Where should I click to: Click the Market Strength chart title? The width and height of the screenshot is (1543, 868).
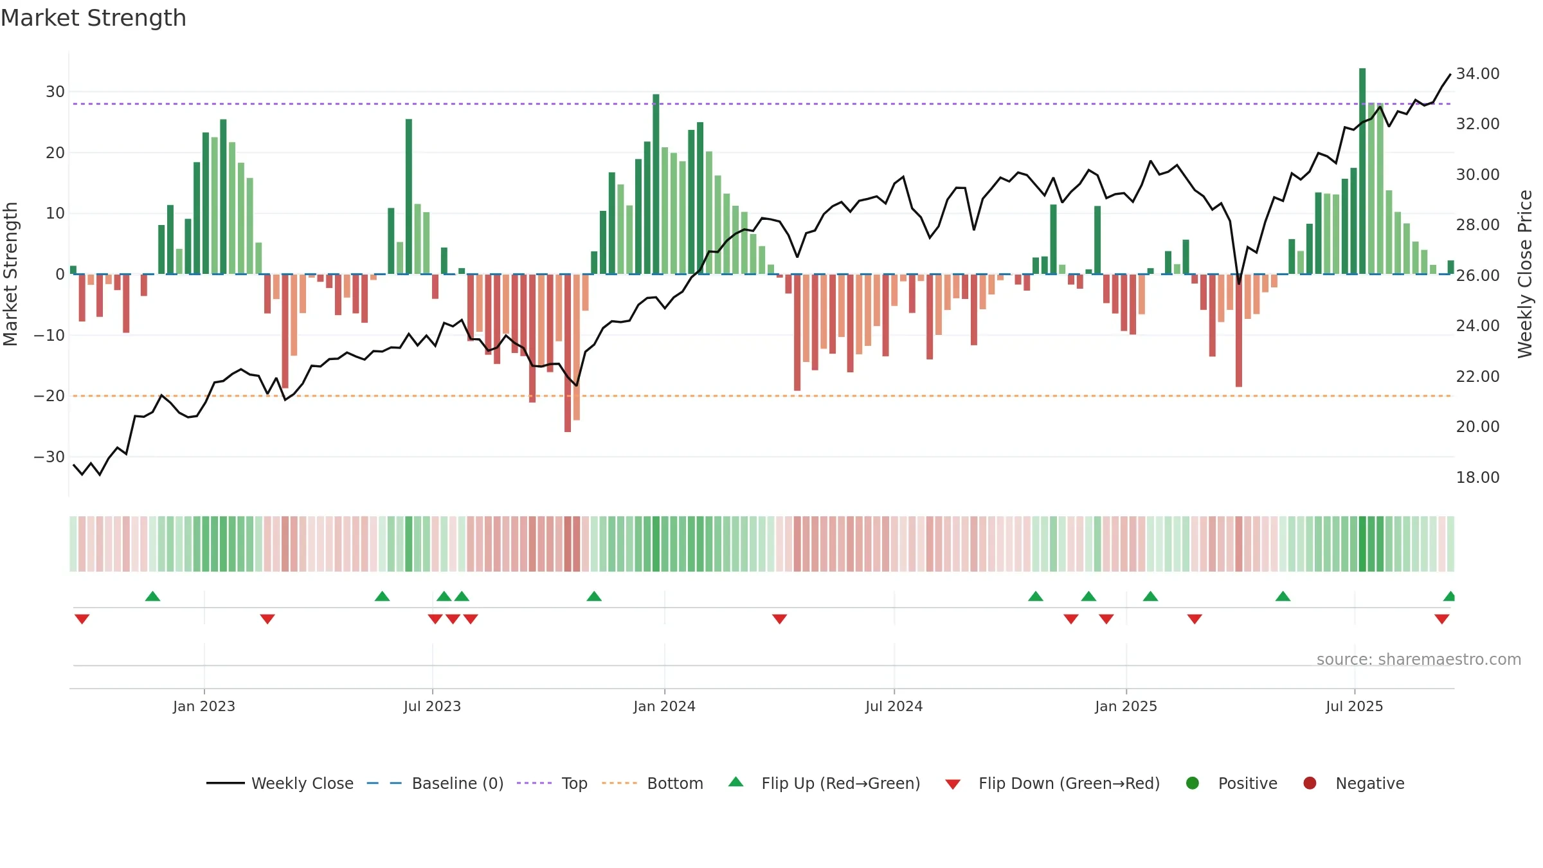[93, 18]
